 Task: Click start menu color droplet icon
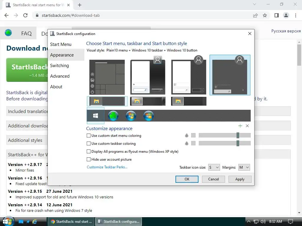tap(186, 135)
